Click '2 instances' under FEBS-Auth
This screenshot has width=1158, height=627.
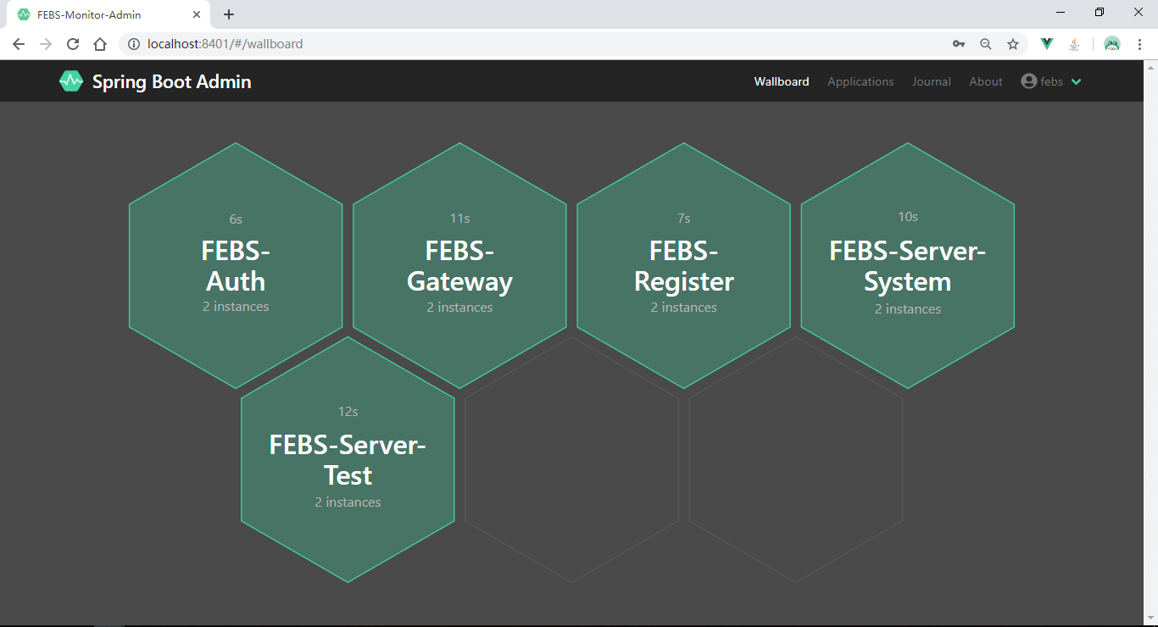click(x=236, y=307)
